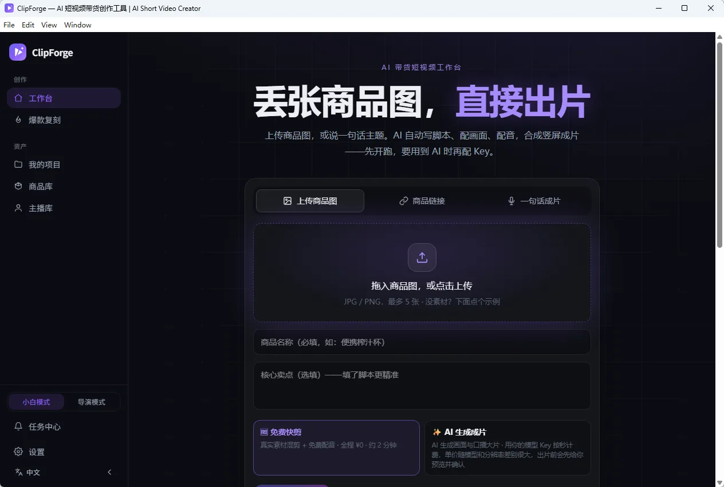
Task: Open 主播库 in the sidebar
Action: pyautogui.click(x=64, y=208)
